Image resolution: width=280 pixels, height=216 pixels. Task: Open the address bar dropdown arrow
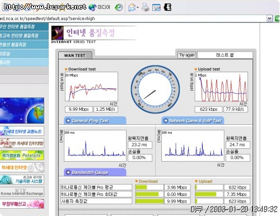(x=269, y=18)
